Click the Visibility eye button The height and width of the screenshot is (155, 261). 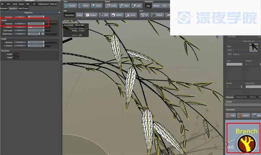coord(117,15)
